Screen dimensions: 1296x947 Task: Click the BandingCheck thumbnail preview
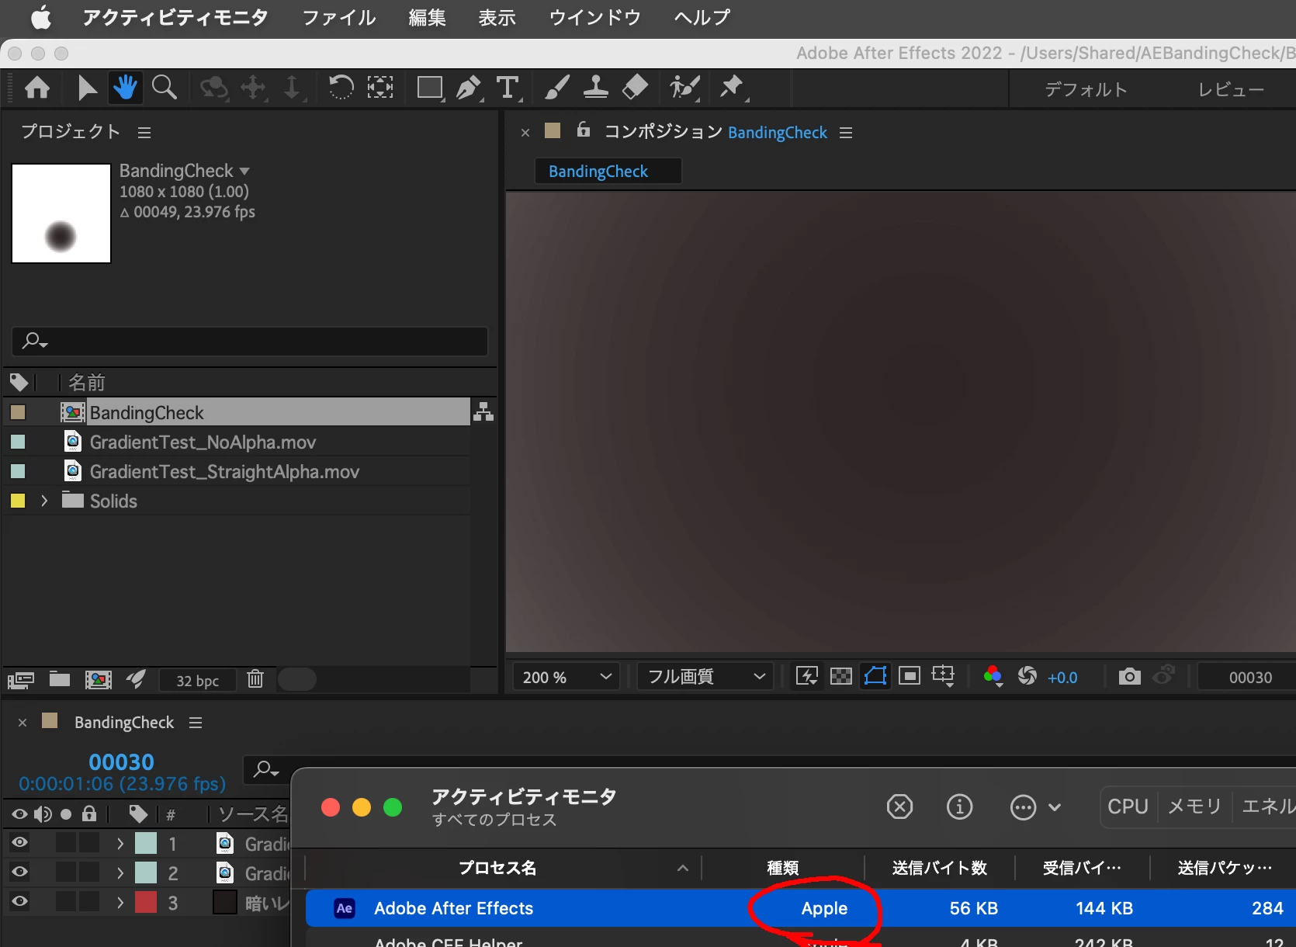(61, 213)
